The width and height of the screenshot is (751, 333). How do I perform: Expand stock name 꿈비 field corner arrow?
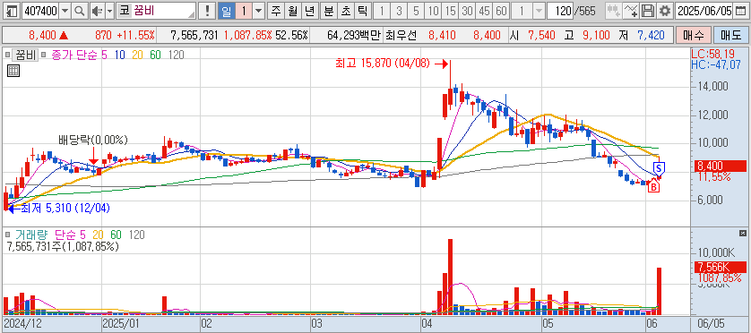click(x=193, y=14)
